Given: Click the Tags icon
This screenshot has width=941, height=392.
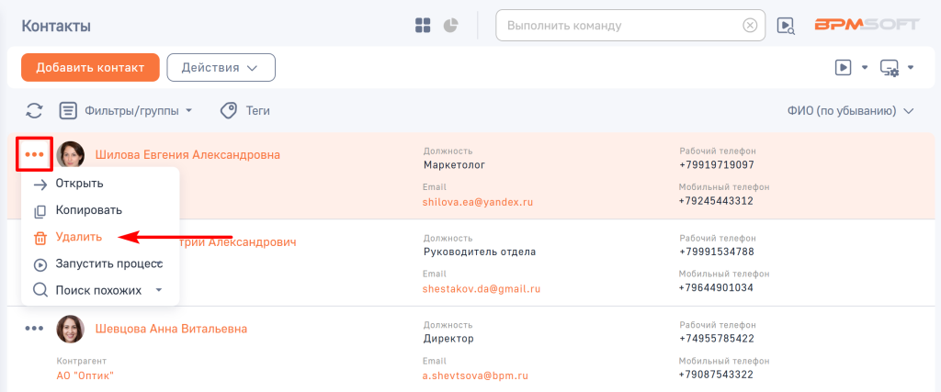Looking at the screenshot, I should (x=229, y=111).
